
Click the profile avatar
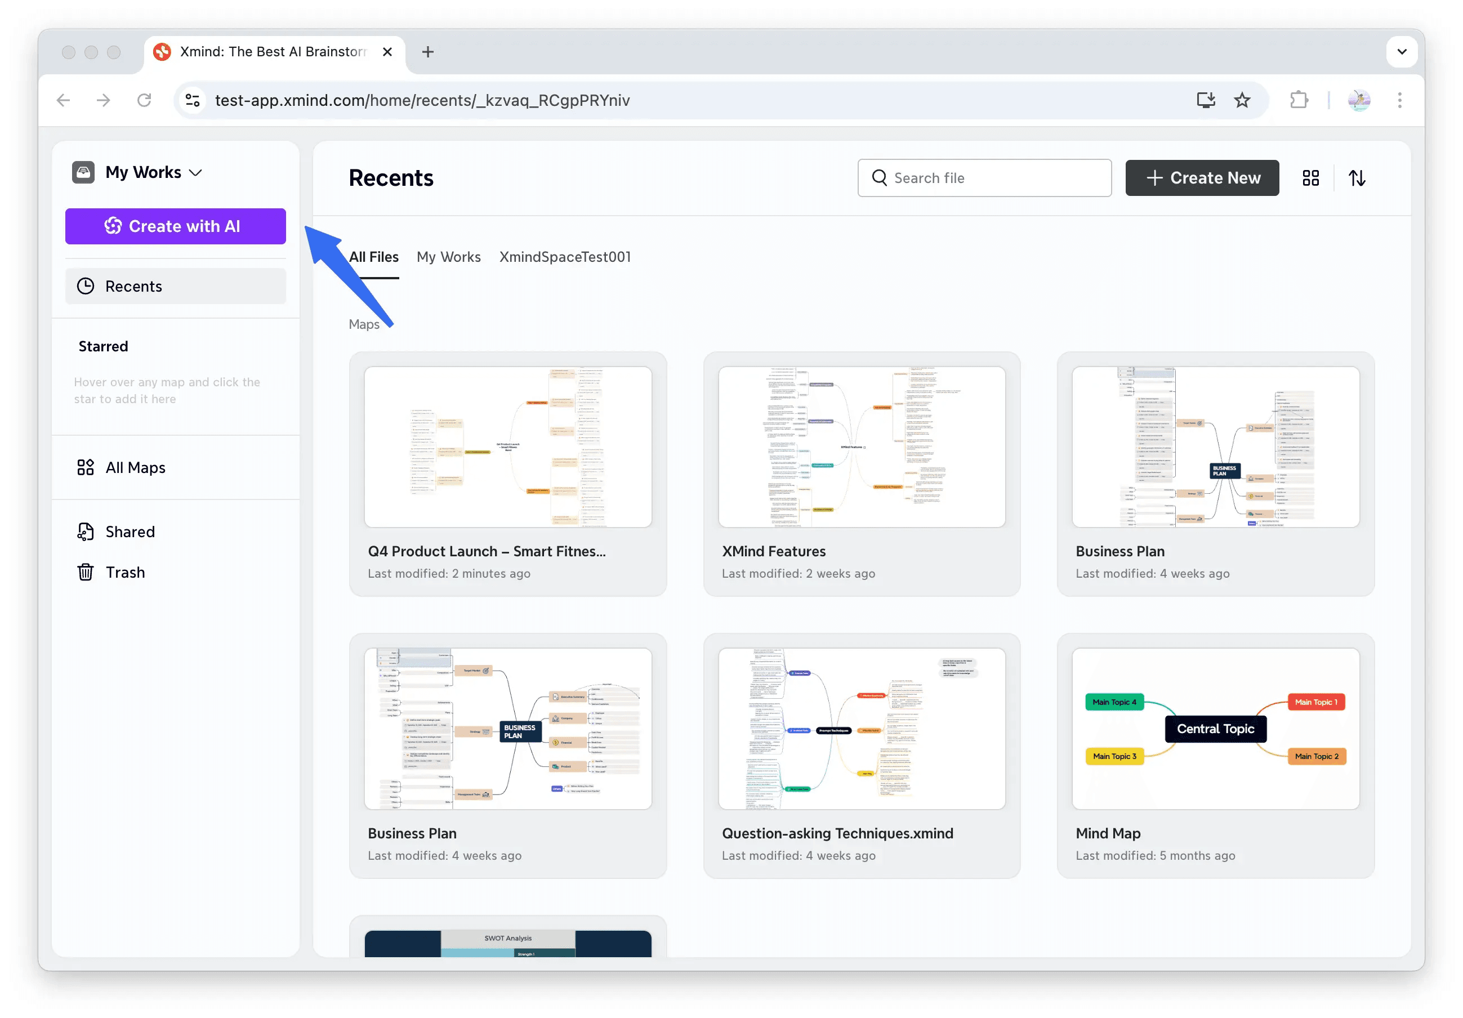point(1359,100)
